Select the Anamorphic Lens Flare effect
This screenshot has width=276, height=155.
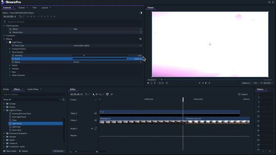[22, 114]
